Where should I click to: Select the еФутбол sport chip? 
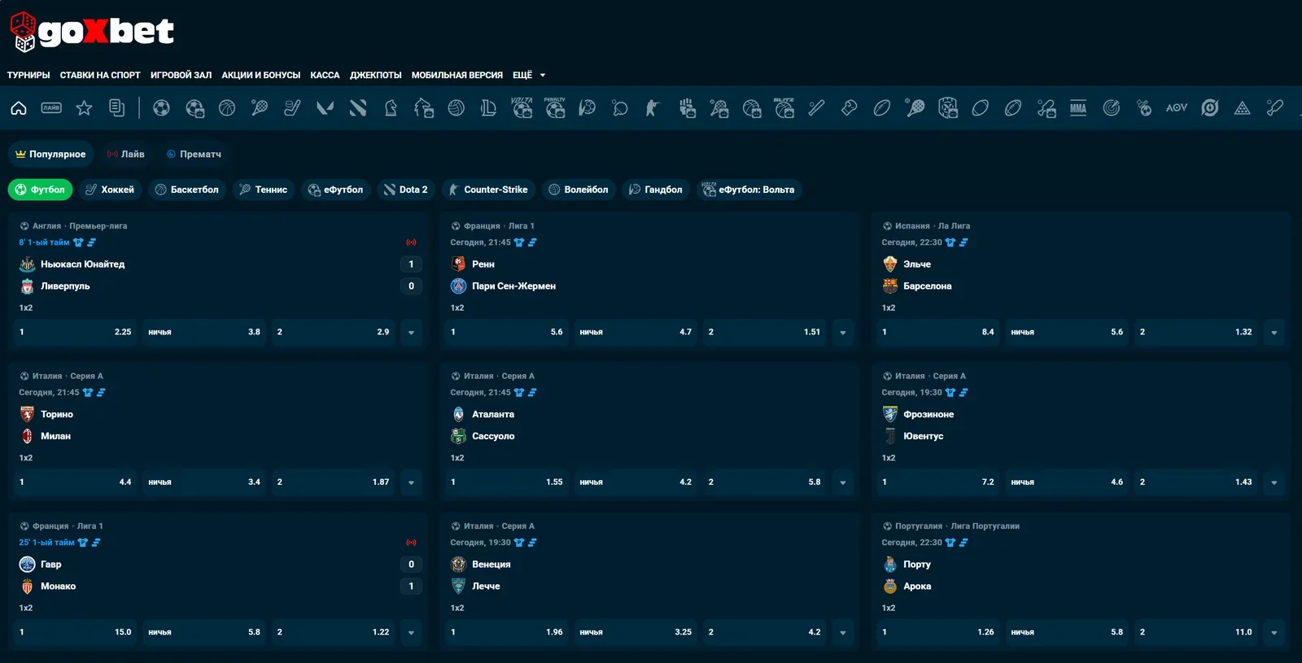[335, 190]
